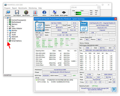
Task: Click the Intel HD Graphics 5500 field
Action: 102,25
